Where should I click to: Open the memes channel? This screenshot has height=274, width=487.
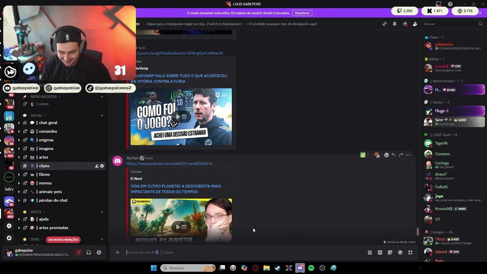63,183
